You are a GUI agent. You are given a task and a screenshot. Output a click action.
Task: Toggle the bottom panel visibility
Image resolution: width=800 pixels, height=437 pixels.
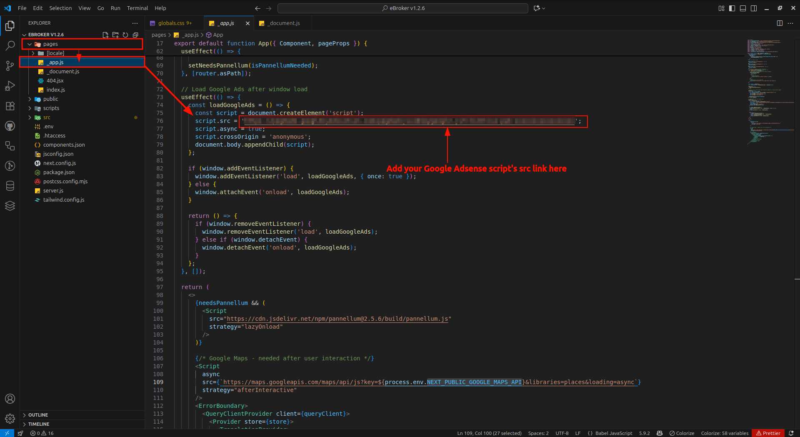coord(743,8)
